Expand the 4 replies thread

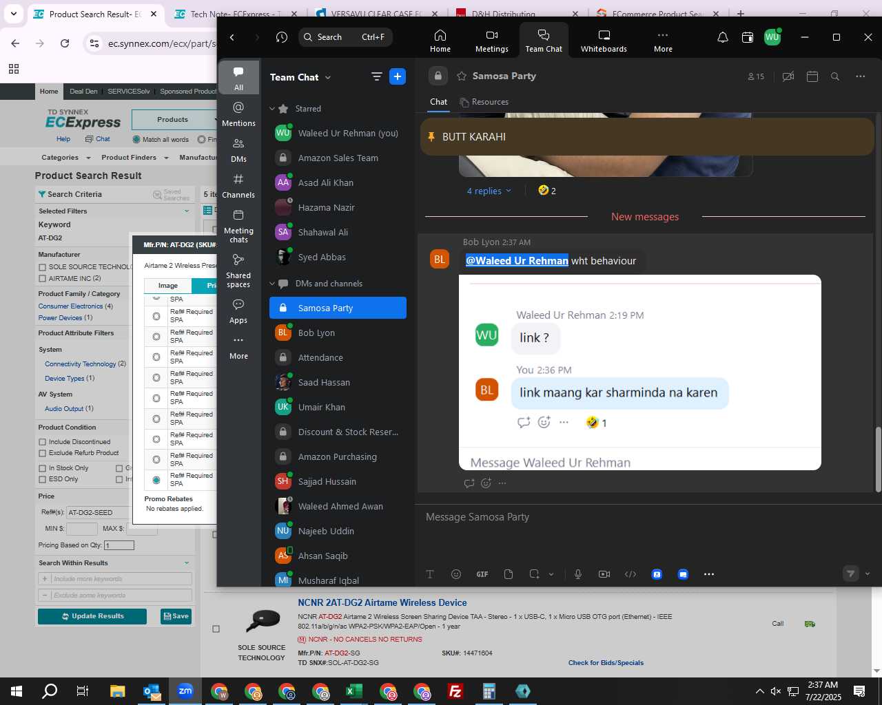[x=489, y=191]
